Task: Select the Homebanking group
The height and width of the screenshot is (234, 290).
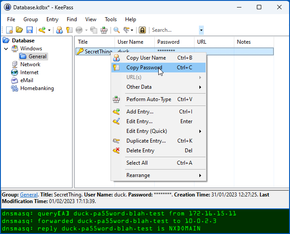Action: [x=37, y=88]
